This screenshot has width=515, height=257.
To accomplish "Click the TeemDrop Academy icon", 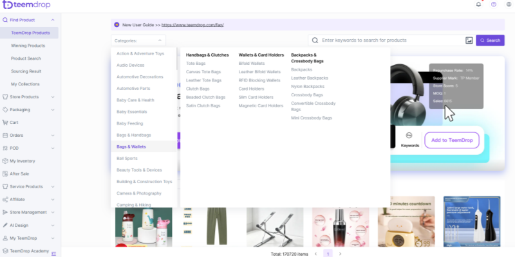I will pyautogui.click(x=5, y=251).
